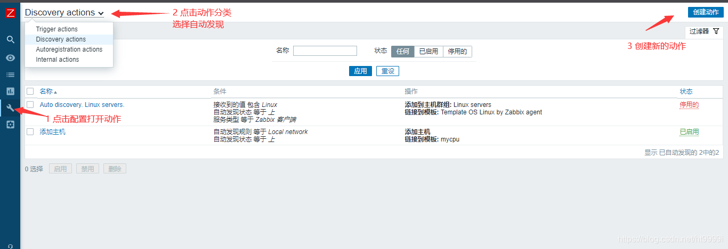Toggle the select-all header checkbox
This screenshot has width=728, height=249.
click(30, 92)
